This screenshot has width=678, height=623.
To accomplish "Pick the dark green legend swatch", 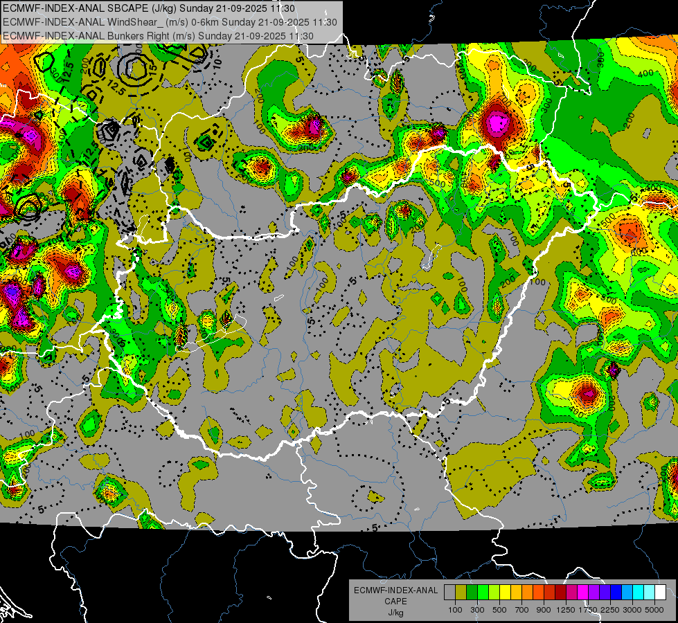I will coord(472,593).
